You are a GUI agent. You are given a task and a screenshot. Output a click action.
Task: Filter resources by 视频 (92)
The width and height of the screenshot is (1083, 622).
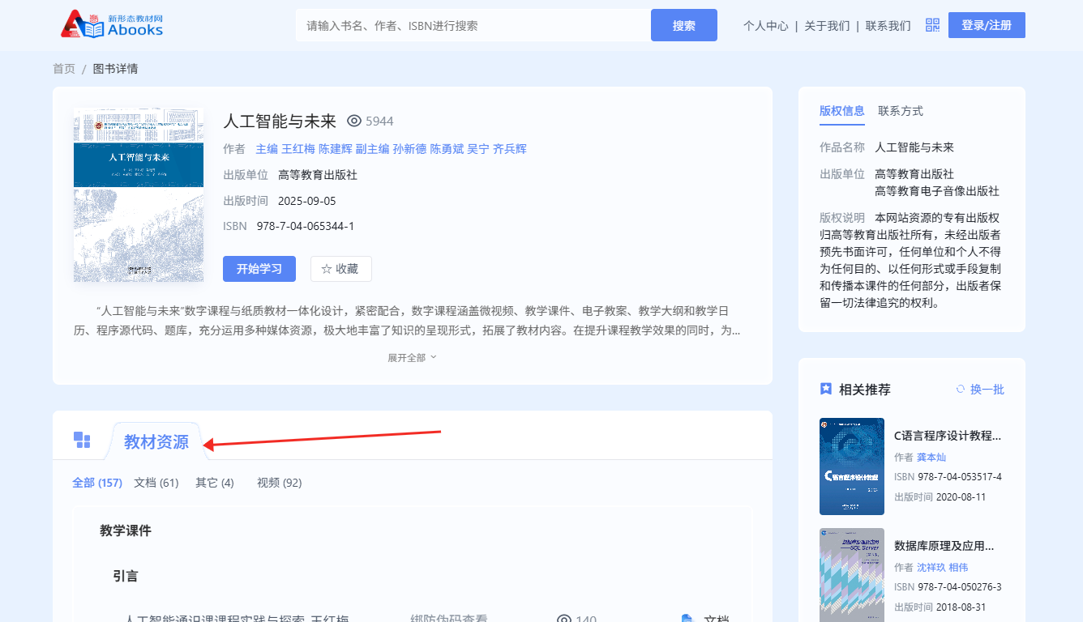(x=279, y=483)
